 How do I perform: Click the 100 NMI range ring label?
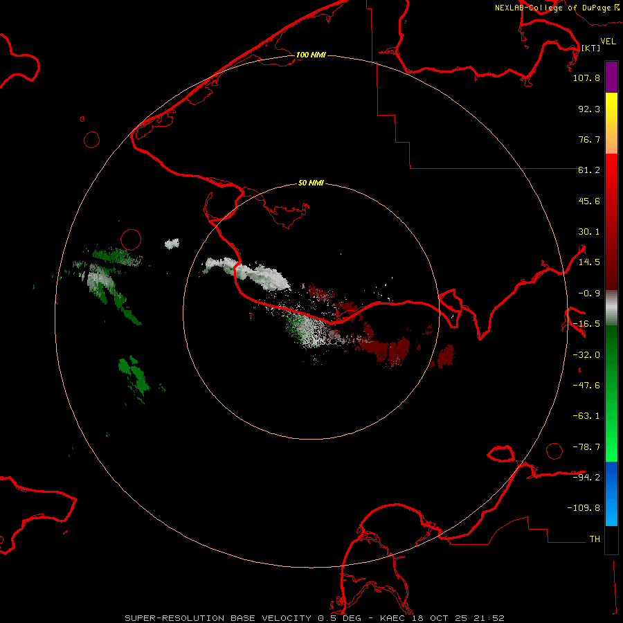[311, 55]
